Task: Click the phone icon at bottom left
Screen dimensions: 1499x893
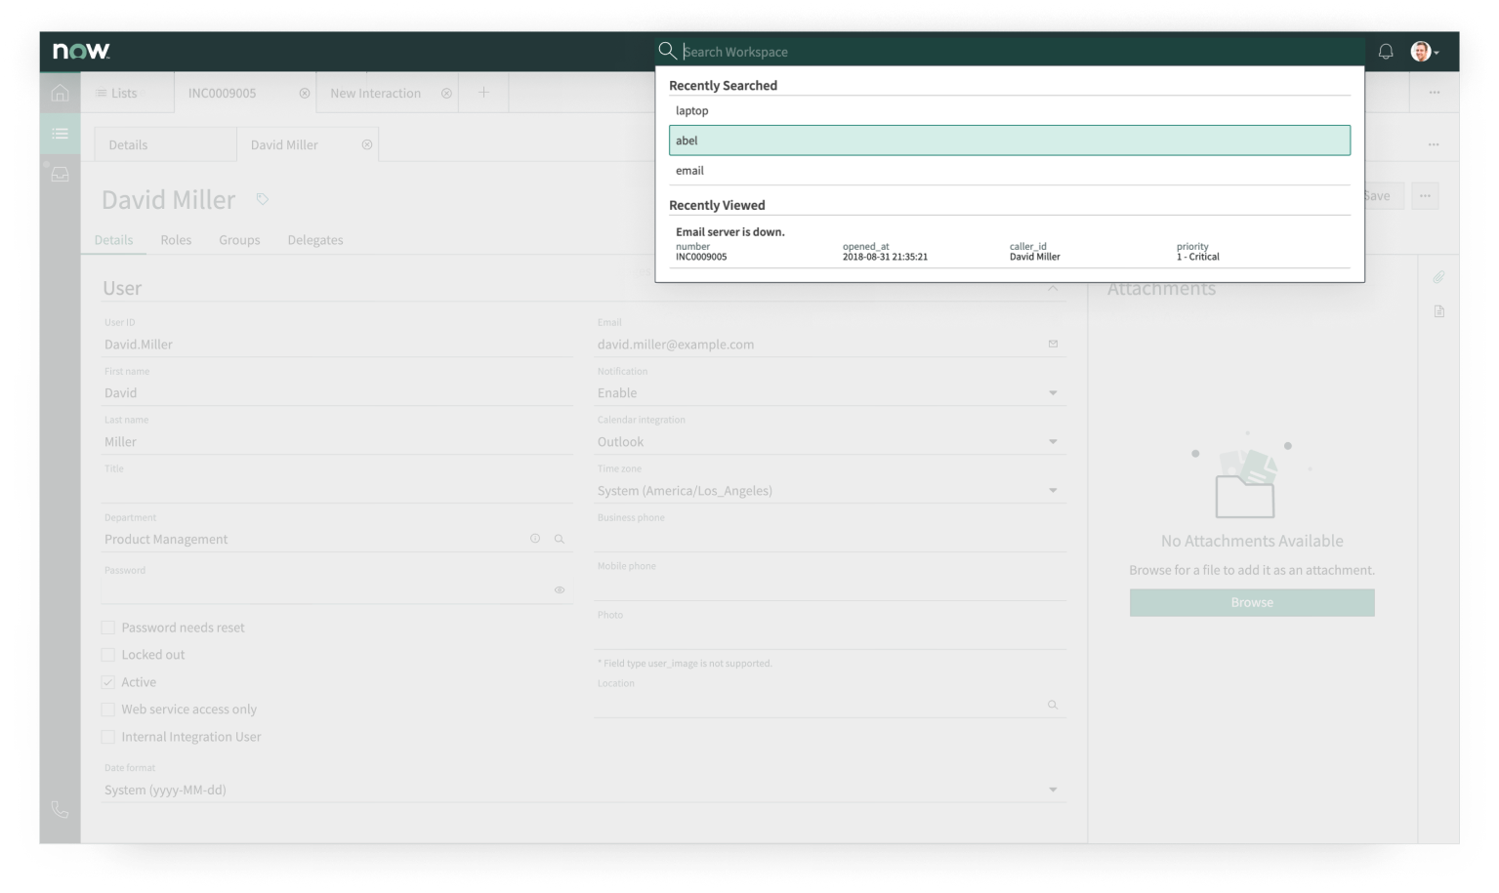Action: pyautogui.click(x=60, y=809)
